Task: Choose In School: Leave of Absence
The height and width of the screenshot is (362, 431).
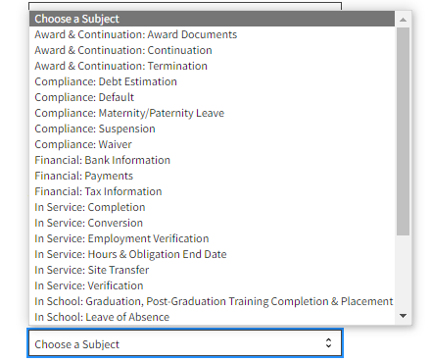Action: (212, 317)
